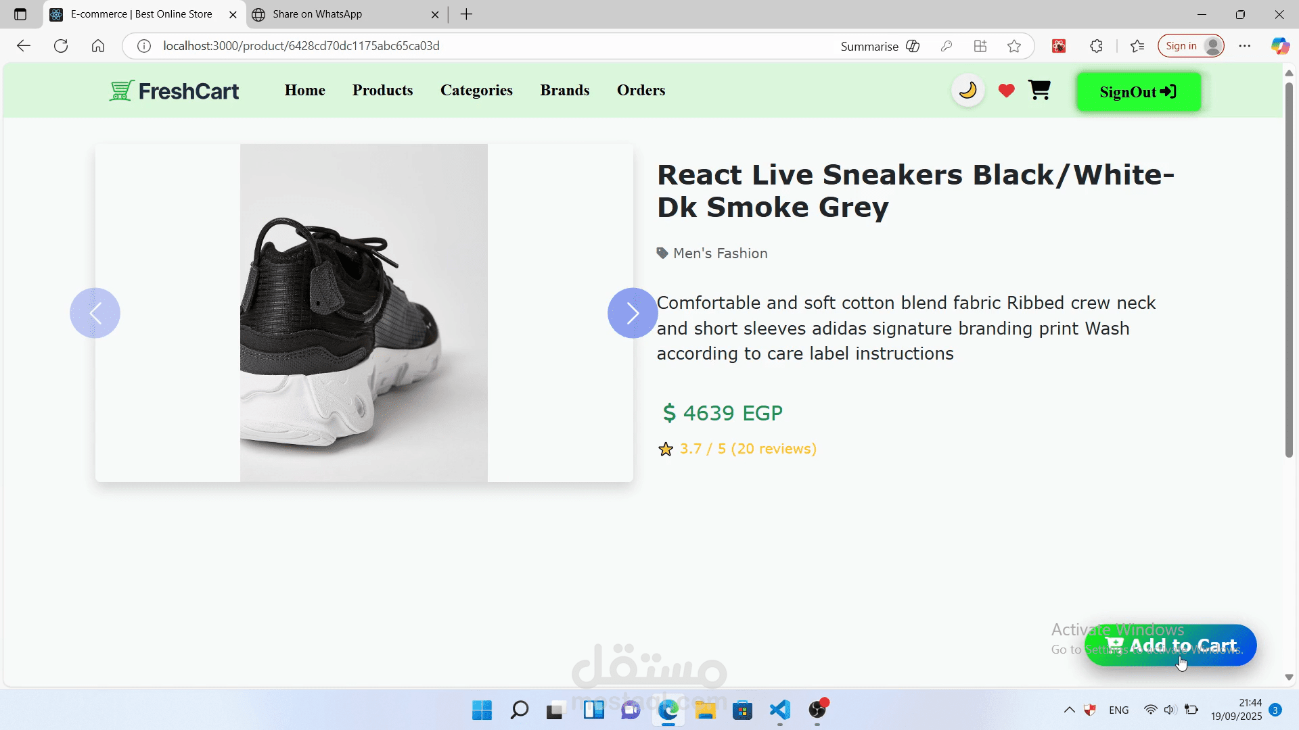Refresh the page

pos(61,46)
